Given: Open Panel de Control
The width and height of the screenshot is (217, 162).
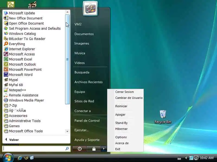Looking at the screenshot, I should tap(87, 121).
